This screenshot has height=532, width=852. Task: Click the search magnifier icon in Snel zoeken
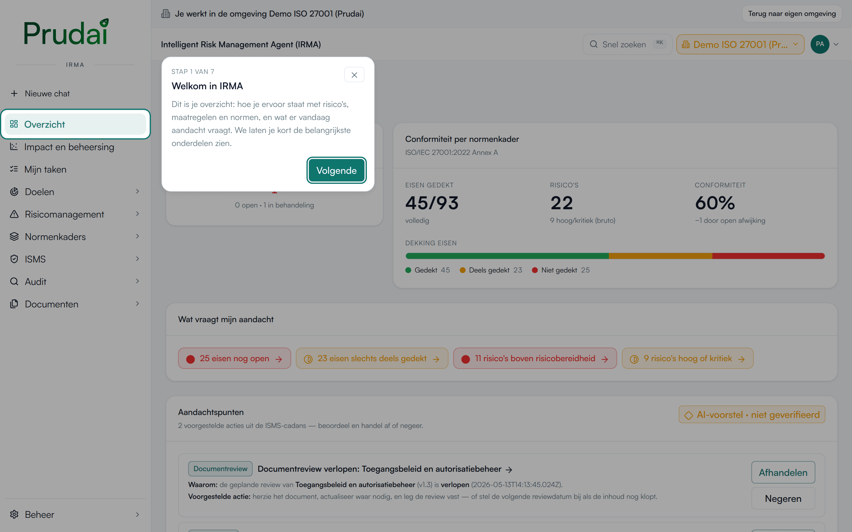[x=593, y=44]
